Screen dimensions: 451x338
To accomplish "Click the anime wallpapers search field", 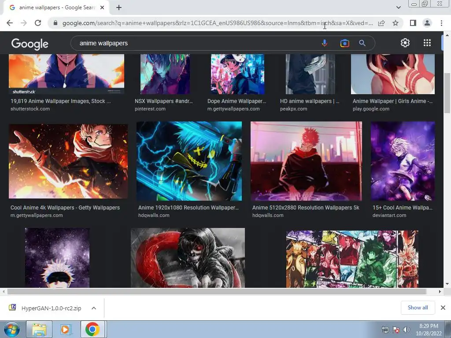I will point(196,43).
